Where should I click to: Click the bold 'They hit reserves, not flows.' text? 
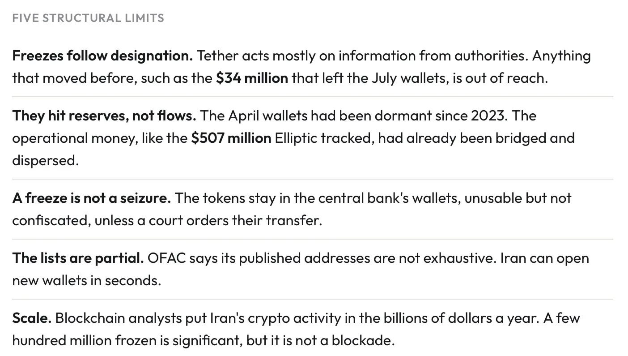tap(104, 116)
